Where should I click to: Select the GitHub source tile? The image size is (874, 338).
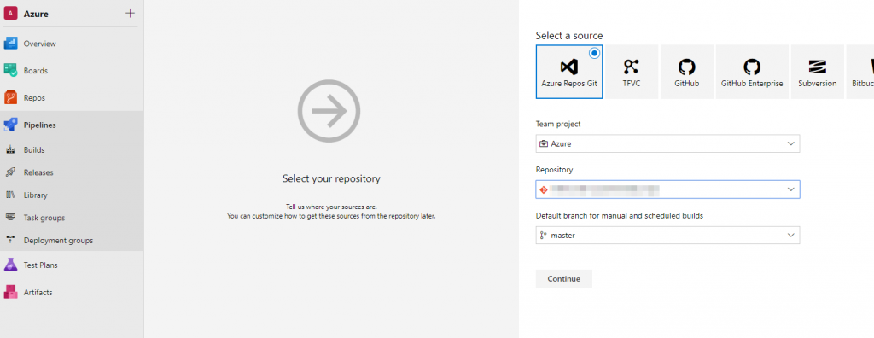coord(687,72)
